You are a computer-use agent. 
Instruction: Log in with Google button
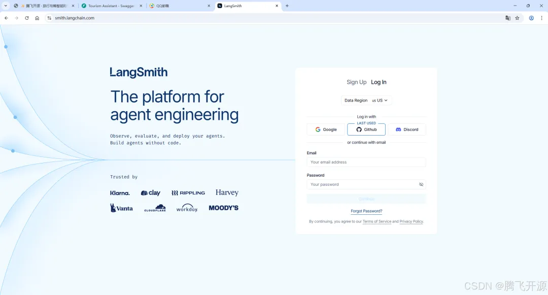pos(326,129)
